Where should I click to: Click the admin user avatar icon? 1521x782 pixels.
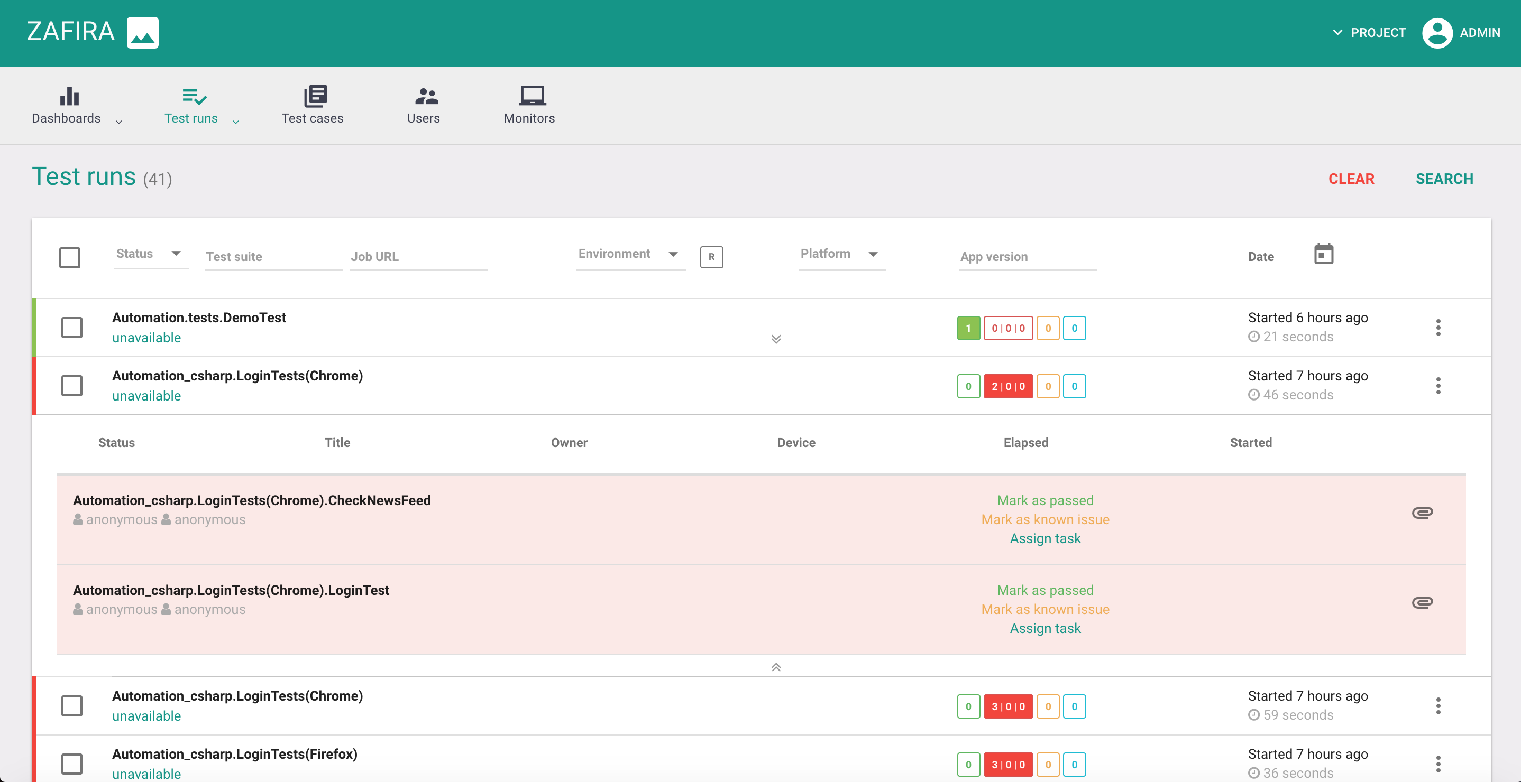[x=1437, y=32]
